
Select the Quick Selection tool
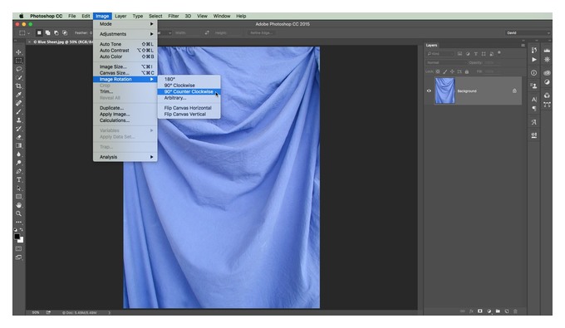point(19,78)
